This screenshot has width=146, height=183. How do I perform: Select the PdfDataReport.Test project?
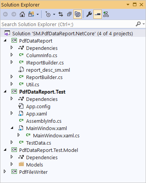pyautogui.click(x=42, y=92)
